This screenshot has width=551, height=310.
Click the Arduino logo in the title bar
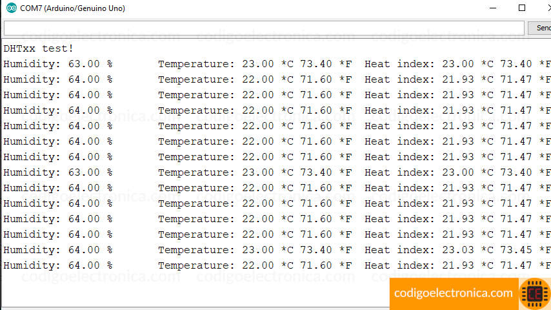click(x=12, y=8)
